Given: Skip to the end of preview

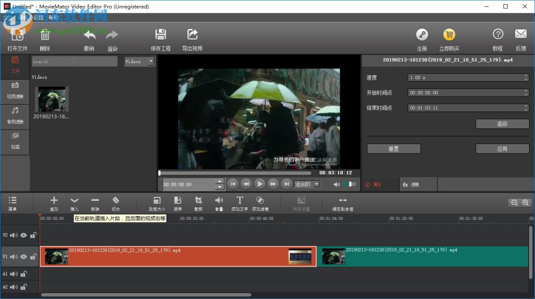Looking at the screenshot, I should tap(287, 184).
